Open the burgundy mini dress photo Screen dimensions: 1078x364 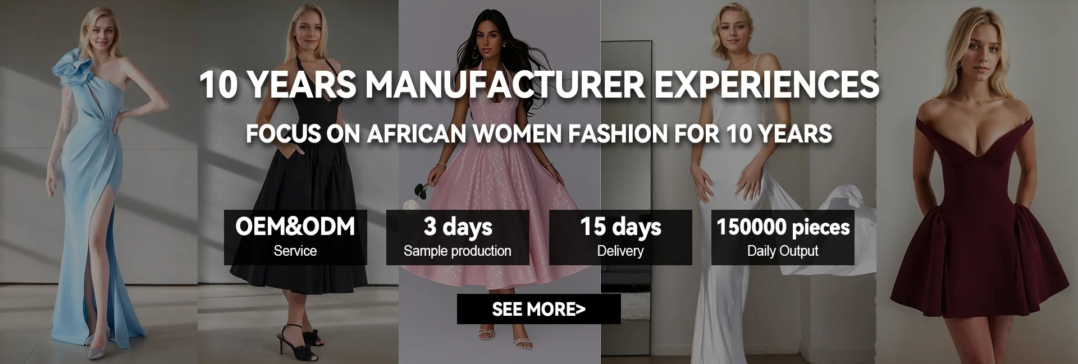point(977,182)
